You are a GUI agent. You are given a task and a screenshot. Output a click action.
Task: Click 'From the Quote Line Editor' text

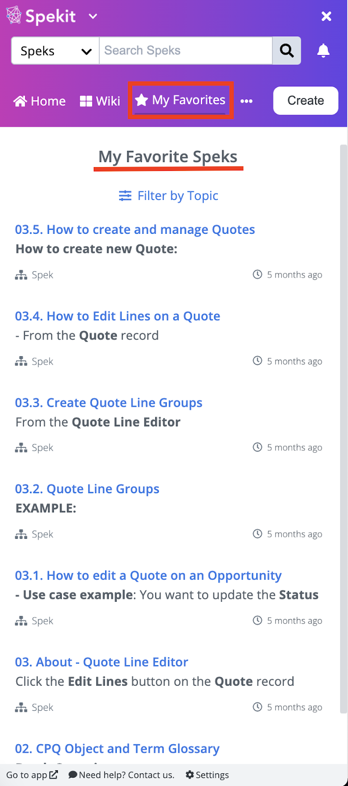point(98,422)
